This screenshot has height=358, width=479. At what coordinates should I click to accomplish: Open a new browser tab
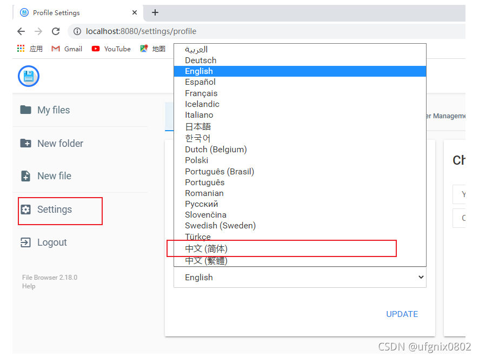tap(155, 12)
